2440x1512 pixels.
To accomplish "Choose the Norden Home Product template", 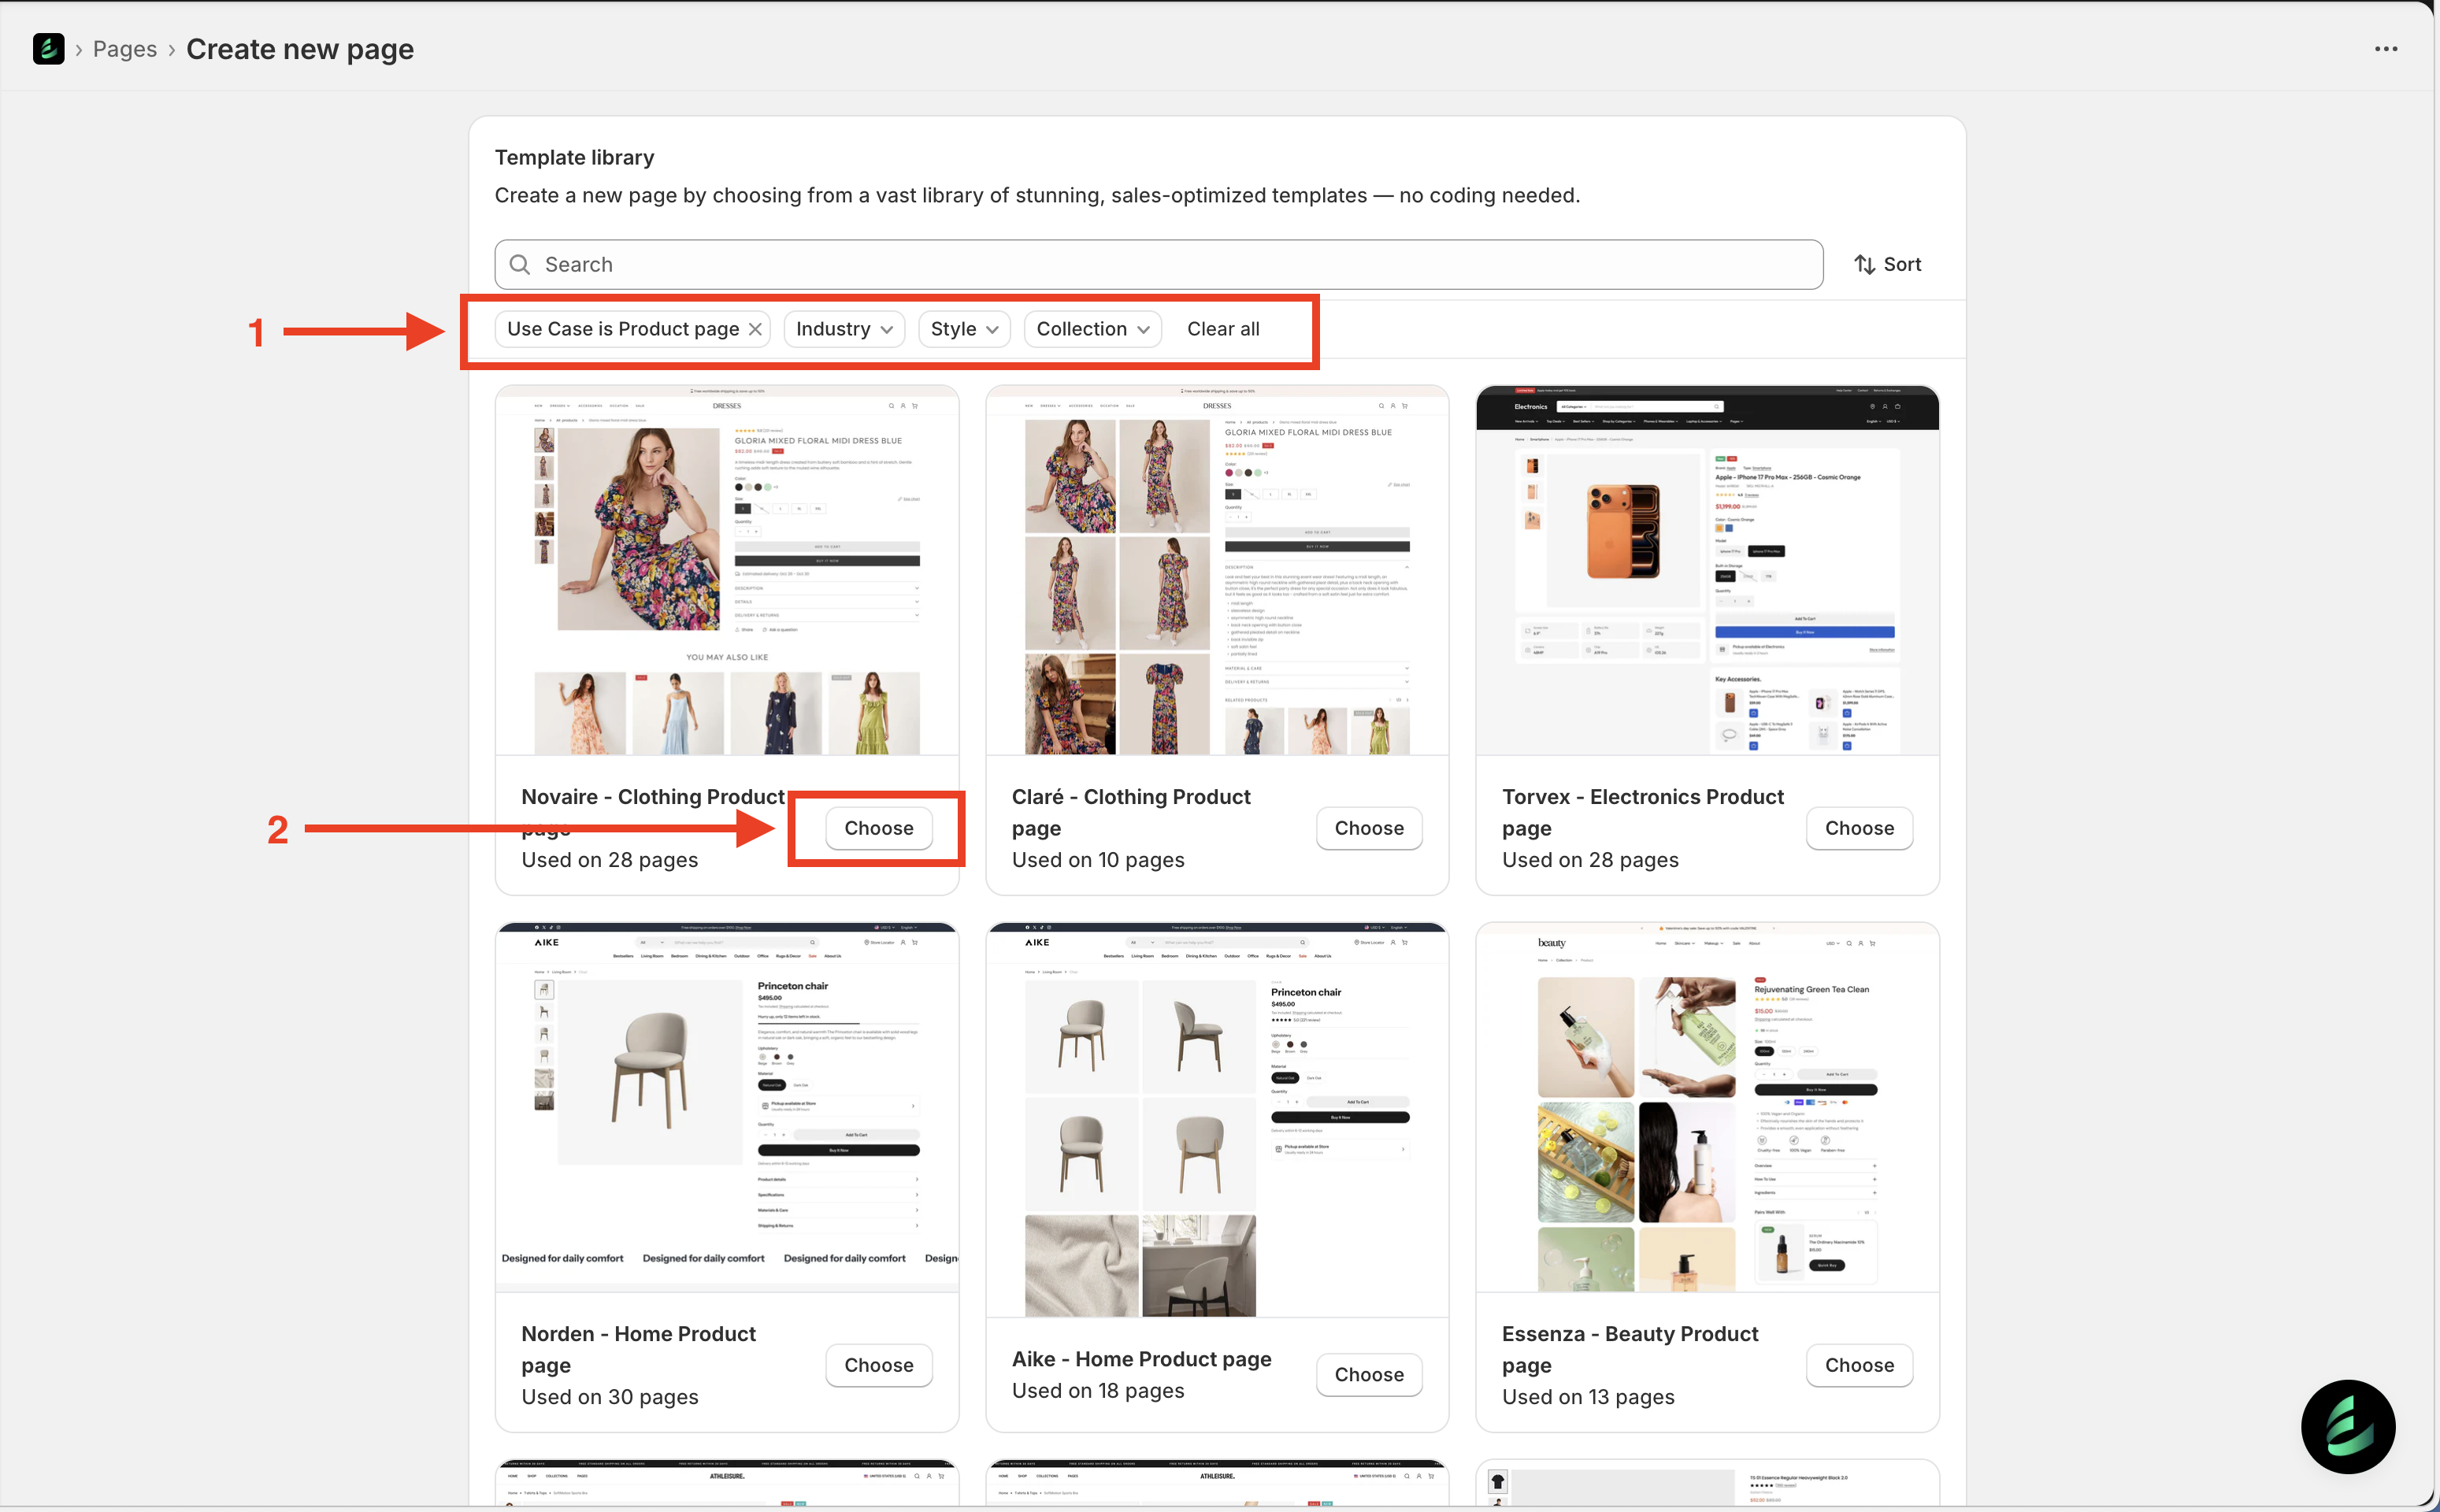I will pyautogui.click(x=878, y=1365).
